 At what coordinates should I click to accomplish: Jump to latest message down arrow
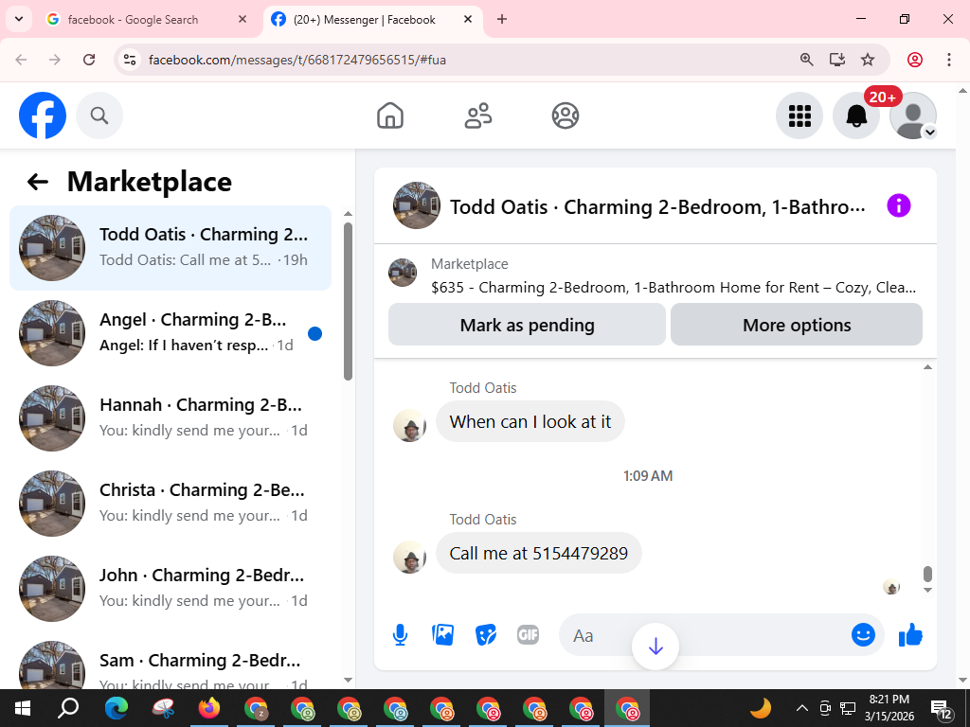coord(656,647)
